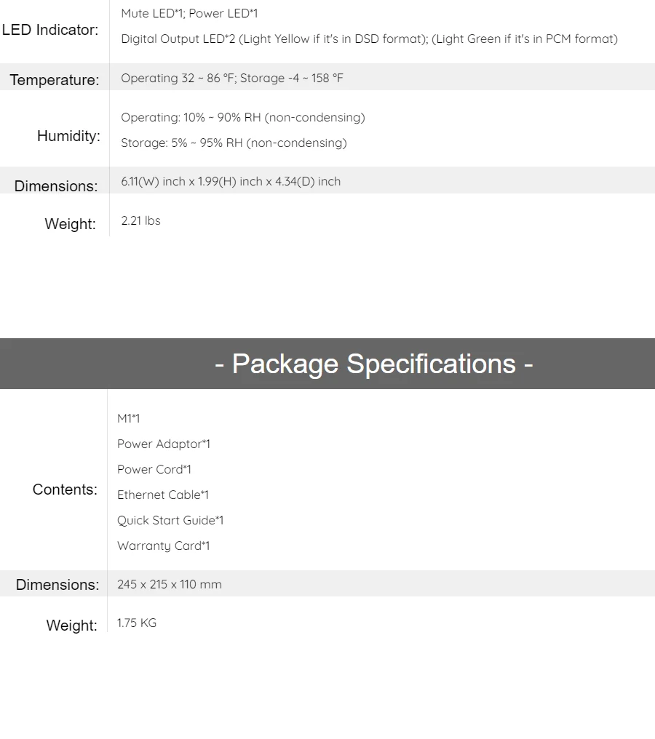Click the LED Indicator label
655x739 pixels.
click(50, 30)
